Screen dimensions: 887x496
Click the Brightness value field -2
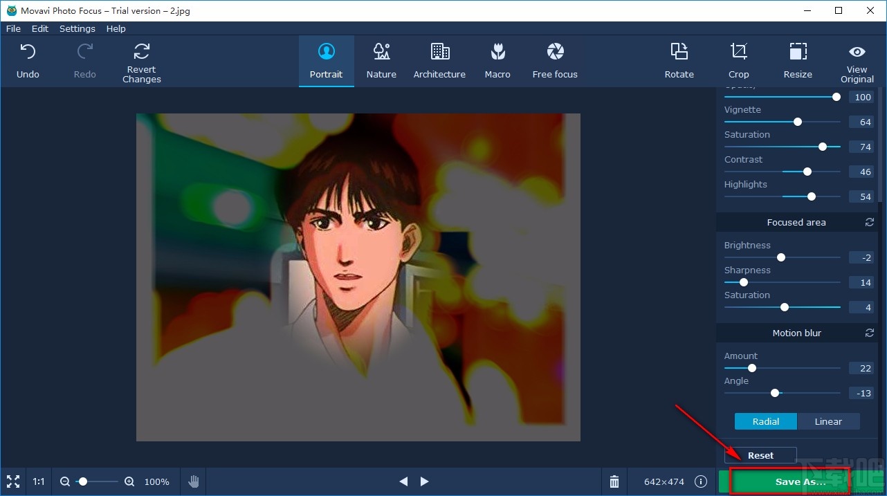861,257
